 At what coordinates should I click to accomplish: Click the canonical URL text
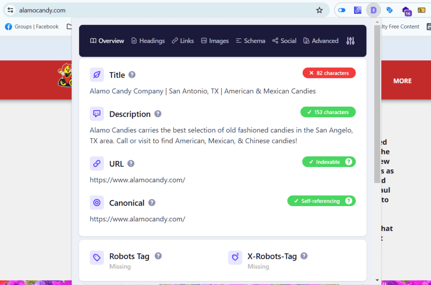[138, 219]
